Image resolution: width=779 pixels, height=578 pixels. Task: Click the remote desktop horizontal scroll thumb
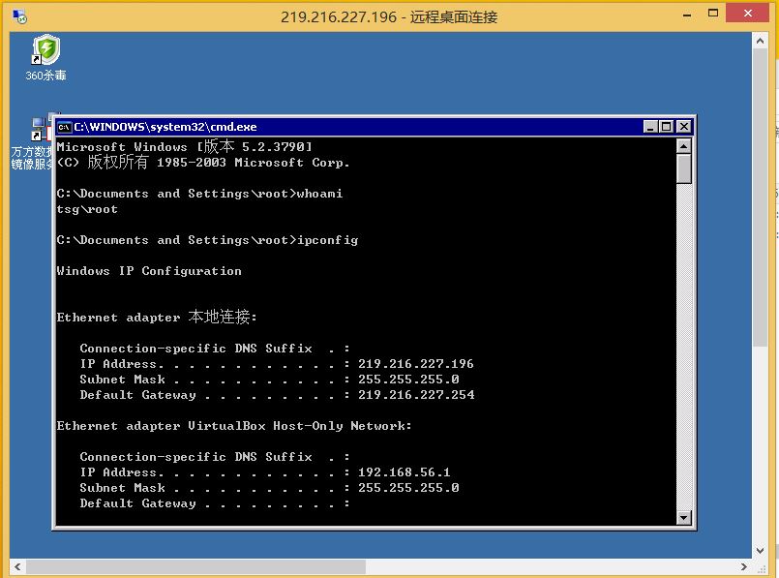click(x=196, y=566)
